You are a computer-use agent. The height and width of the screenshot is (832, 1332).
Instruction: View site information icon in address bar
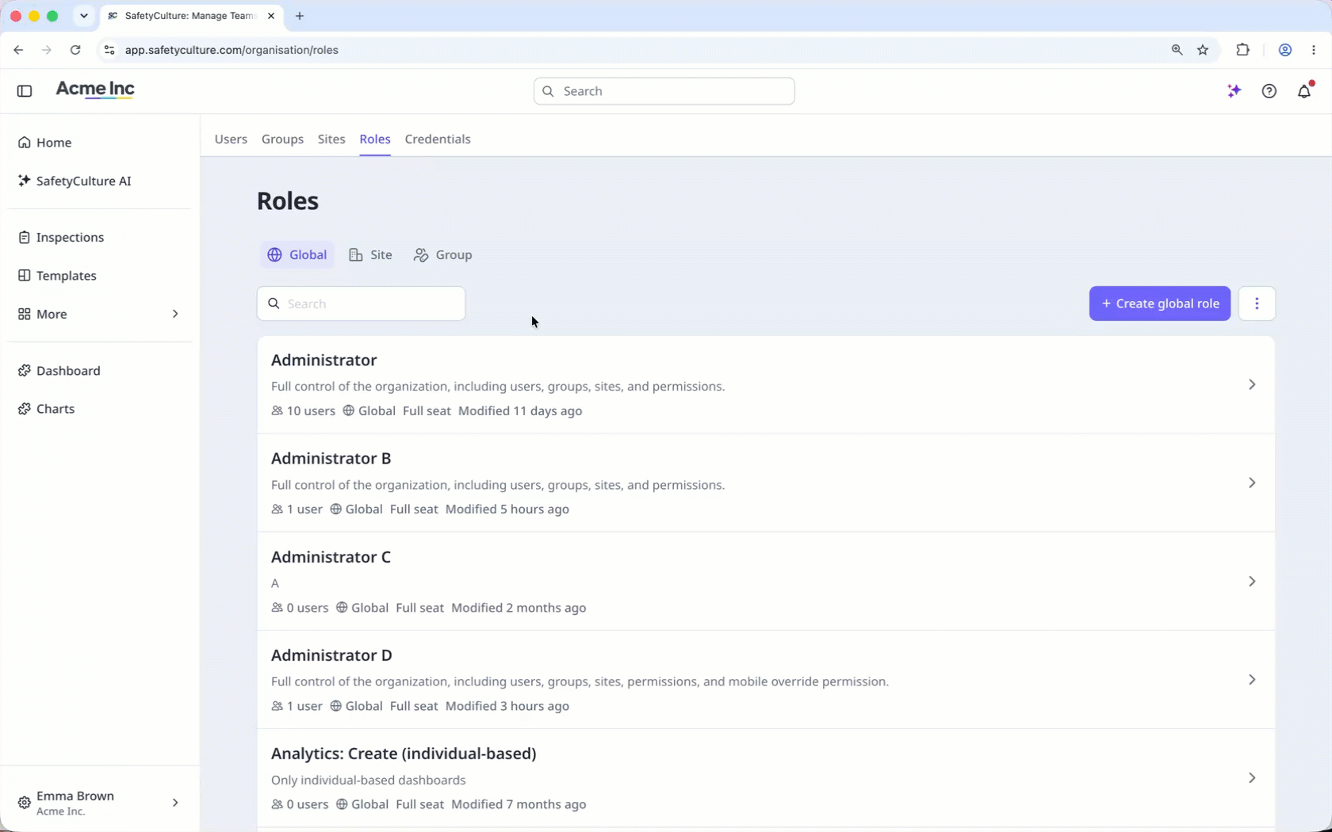click(x=109, y=50)
